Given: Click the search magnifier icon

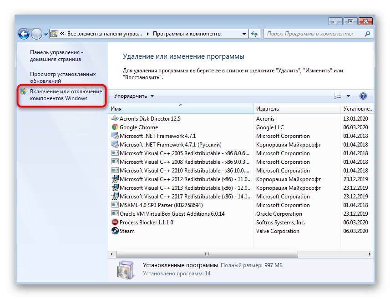Looking at the screenshot, I should click(367, 34).
